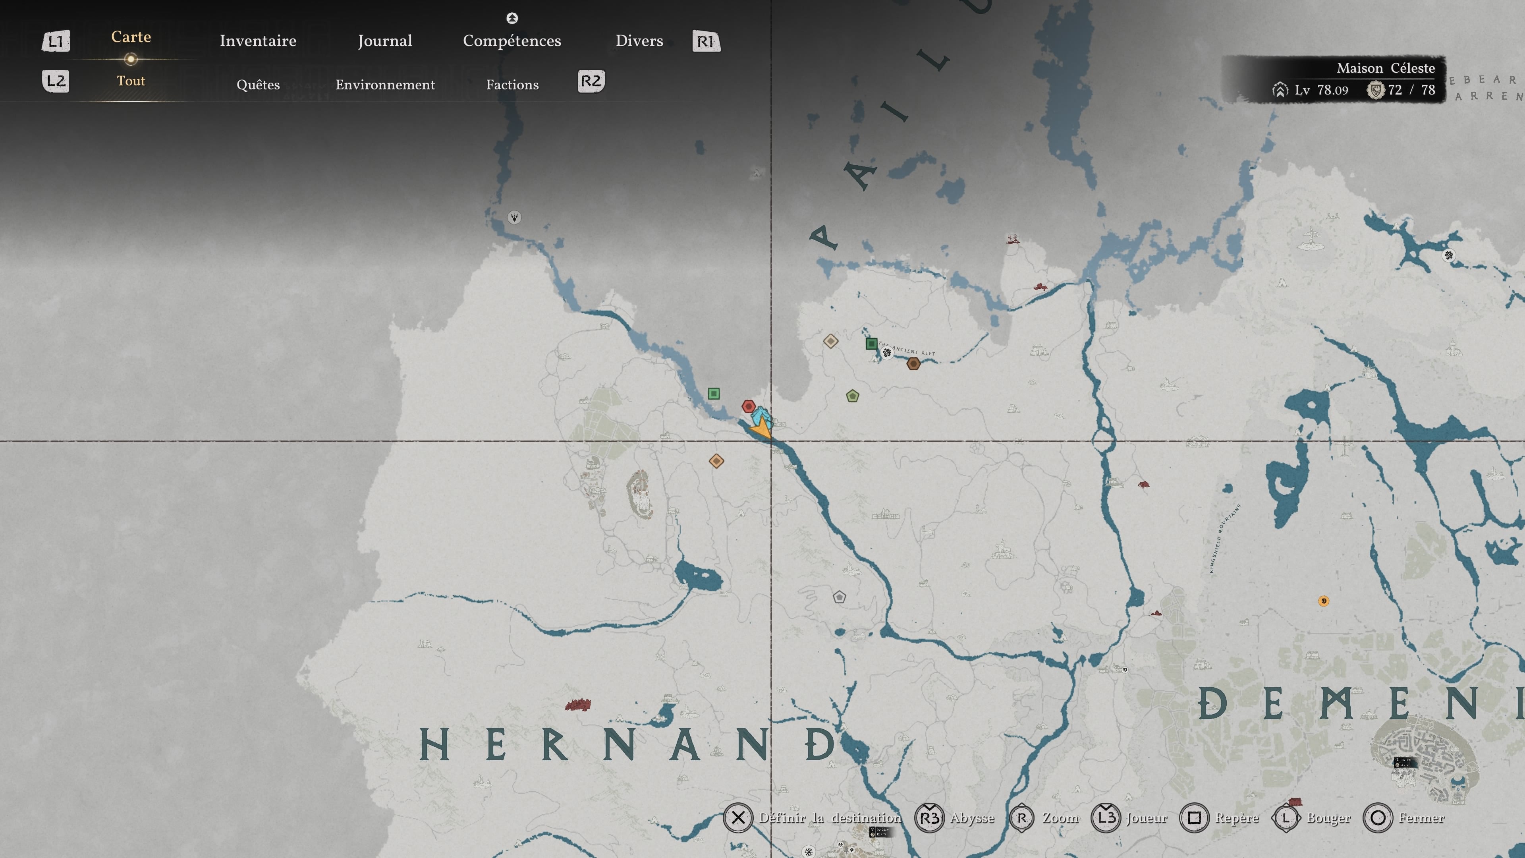
Task: Filter the map by Quêtes
Action: 258,85
